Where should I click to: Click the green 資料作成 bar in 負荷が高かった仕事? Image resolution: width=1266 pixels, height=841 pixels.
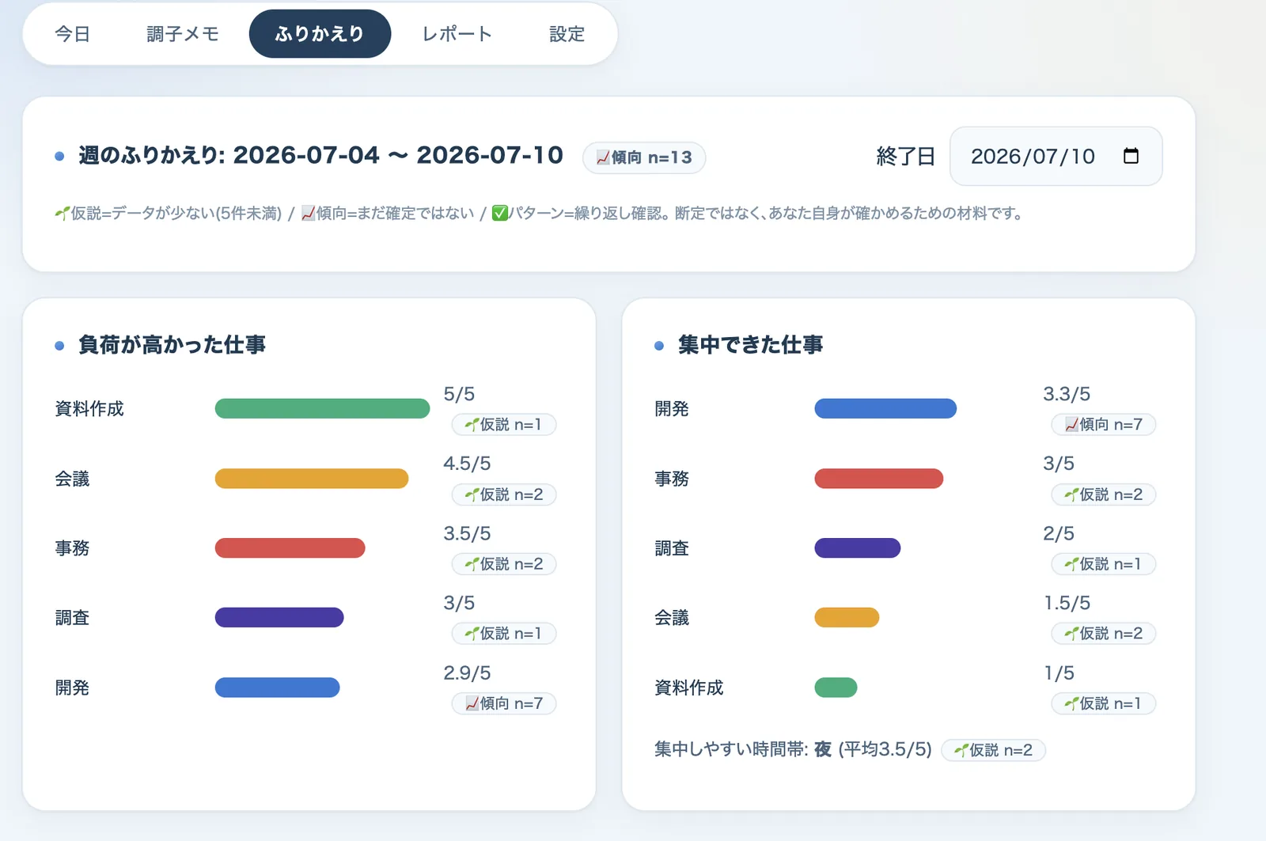(x=322, y=408)
